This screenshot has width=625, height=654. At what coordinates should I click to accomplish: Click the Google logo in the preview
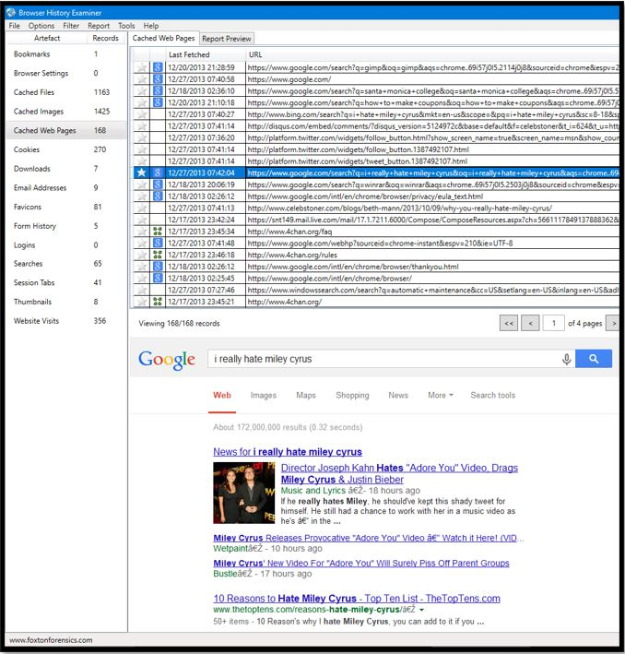[167, 360]
